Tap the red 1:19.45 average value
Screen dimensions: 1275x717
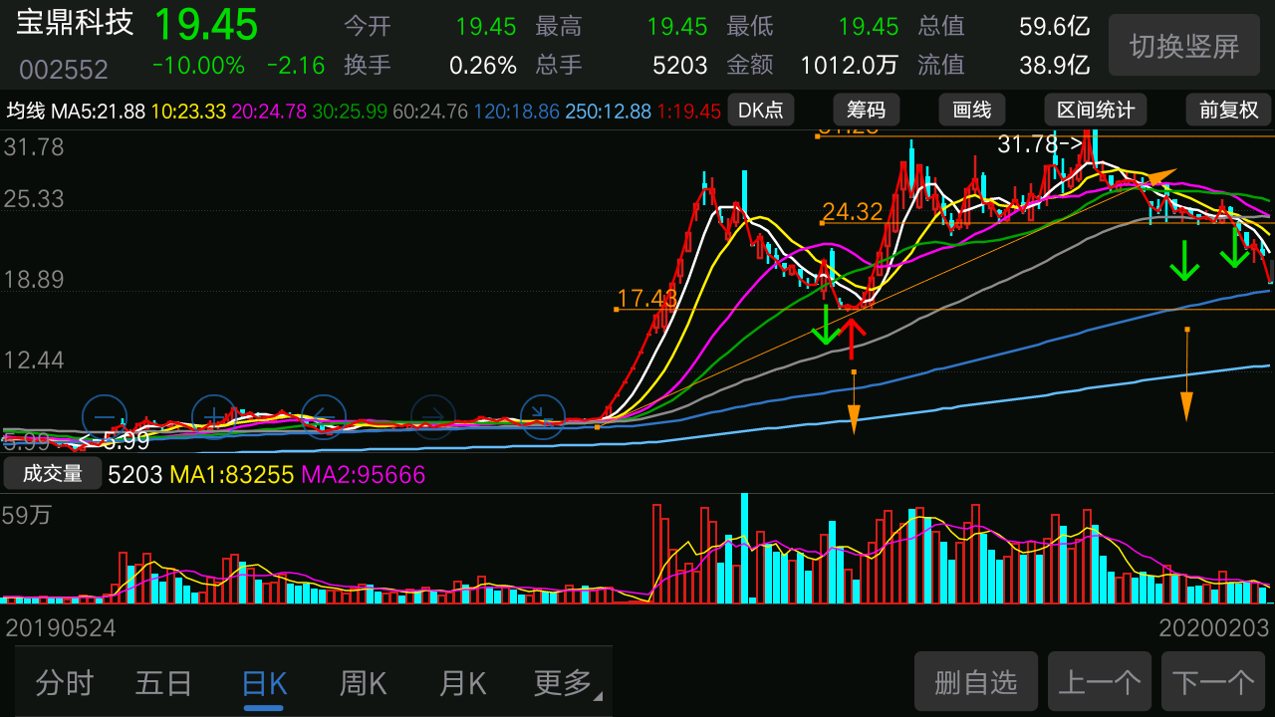(688, 111)
